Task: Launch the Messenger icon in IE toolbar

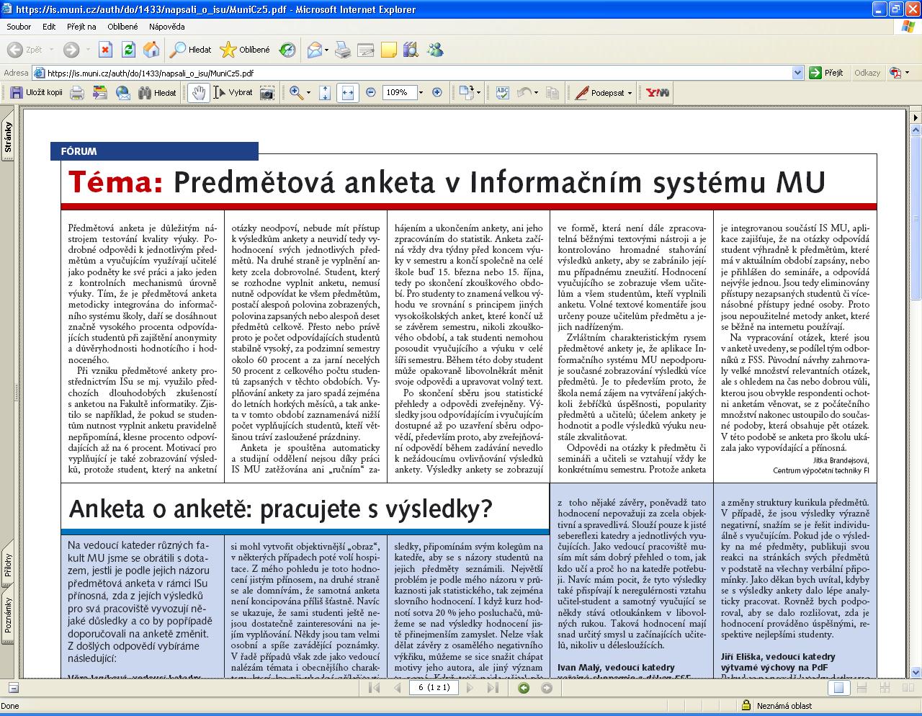Action: click(x=435, y=50)
